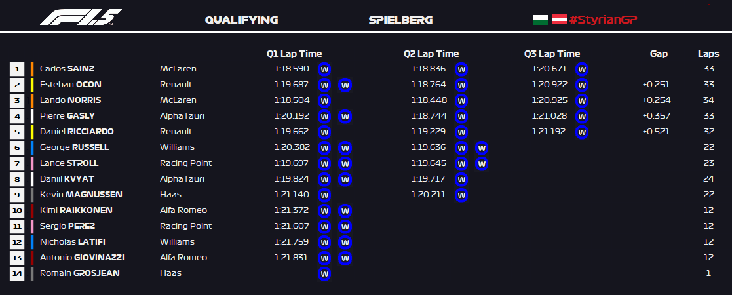The width and height of the screenshot is (732, 295).
Task: Click Pierre GASLY's Q2 lap time
Action: click(x=429, y=116)
